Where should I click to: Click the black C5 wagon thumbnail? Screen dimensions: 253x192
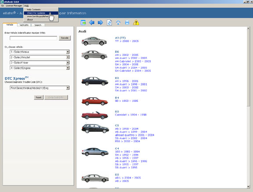coord(95,128)
